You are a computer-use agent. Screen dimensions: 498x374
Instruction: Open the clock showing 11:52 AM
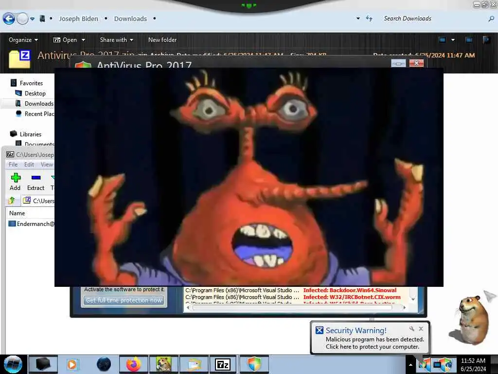point(473,365)
